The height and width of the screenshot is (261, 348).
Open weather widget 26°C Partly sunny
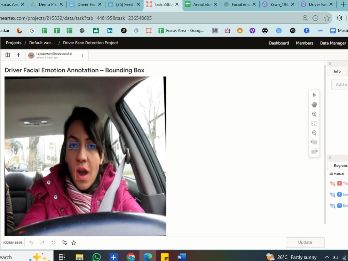tap(291, 257)
